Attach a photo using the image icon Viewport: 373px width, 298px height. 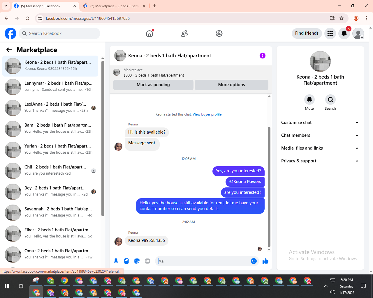pos(126,261)
